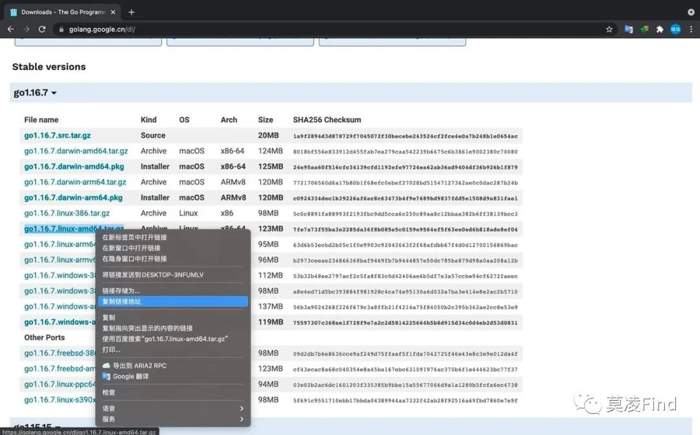Download go1.16.7.darwin-amd64.pkg installer
This screenshot has height=435, width=700.
74,167
